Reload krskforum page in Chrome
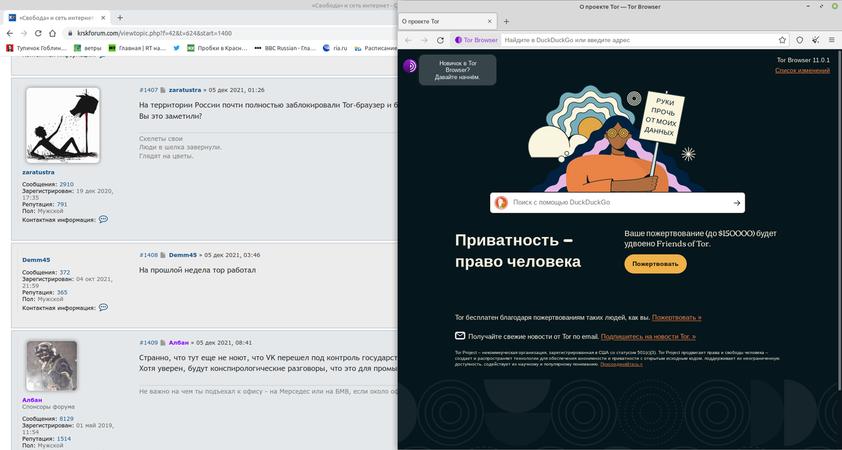The width and height of the screenshot is (842, 450). click(x=39, y=33)
